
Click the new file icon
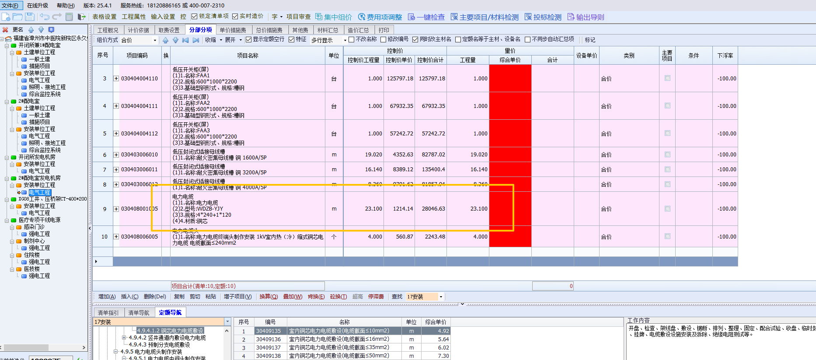pos(6,17)
